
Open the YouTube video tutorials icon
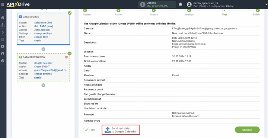(3, 46)
